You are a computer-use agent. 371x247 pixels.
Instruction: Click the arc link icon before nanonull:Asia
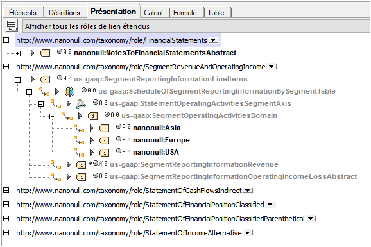79,128
